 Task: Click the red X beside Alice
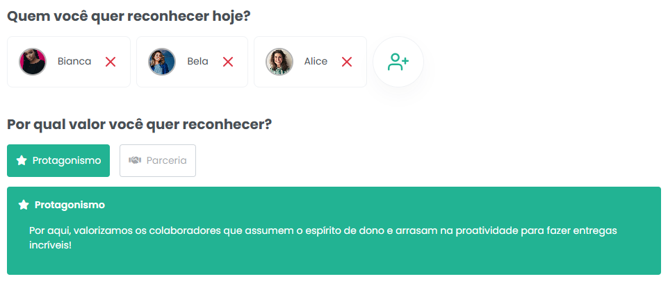347,62
